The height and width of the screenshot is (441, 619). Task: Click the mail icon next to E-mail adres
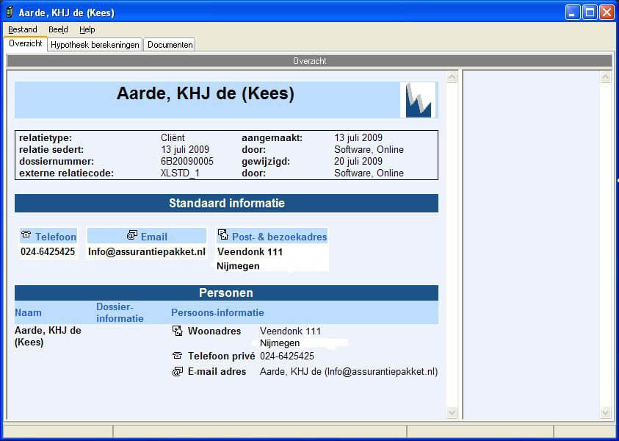point(177,372)
